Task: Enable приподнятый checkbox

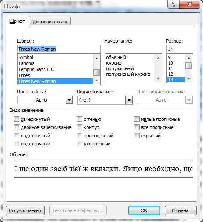Action: pyautogui.click(x=79, y=136)
